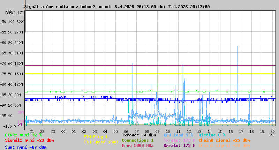
Task: Select the 'Šum: nyní -87 dBm' legend entry
Action: pyautogui.click(x=26, y=147)
